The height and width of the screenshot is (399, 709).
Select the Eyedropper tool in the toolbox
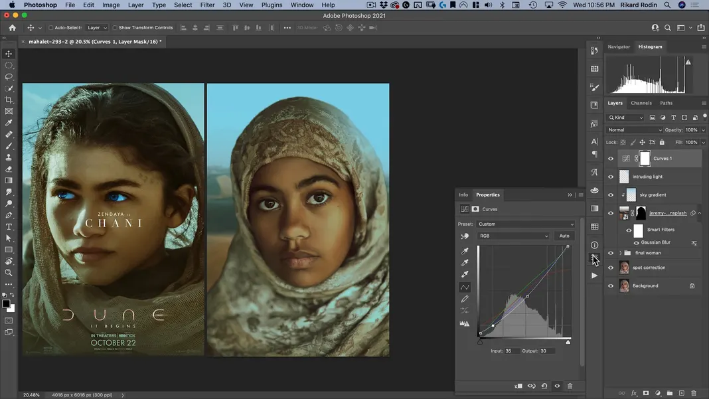coord(9,123)
